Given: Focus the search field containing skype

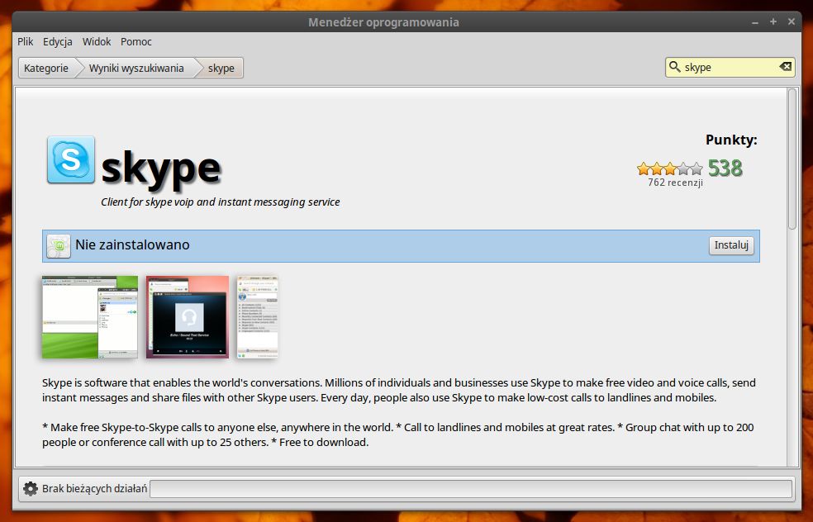Looking at the screenshot, I should point(730,68).
